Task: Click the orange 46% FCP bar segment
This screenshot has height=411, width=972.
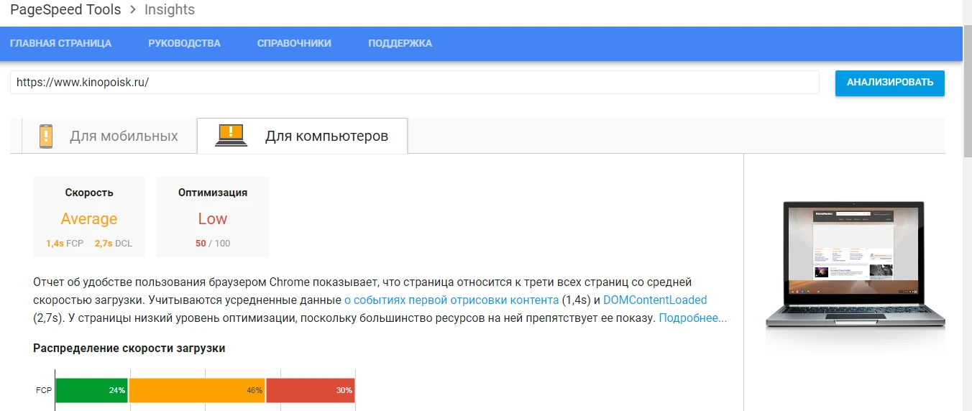Action: point(197,390)
